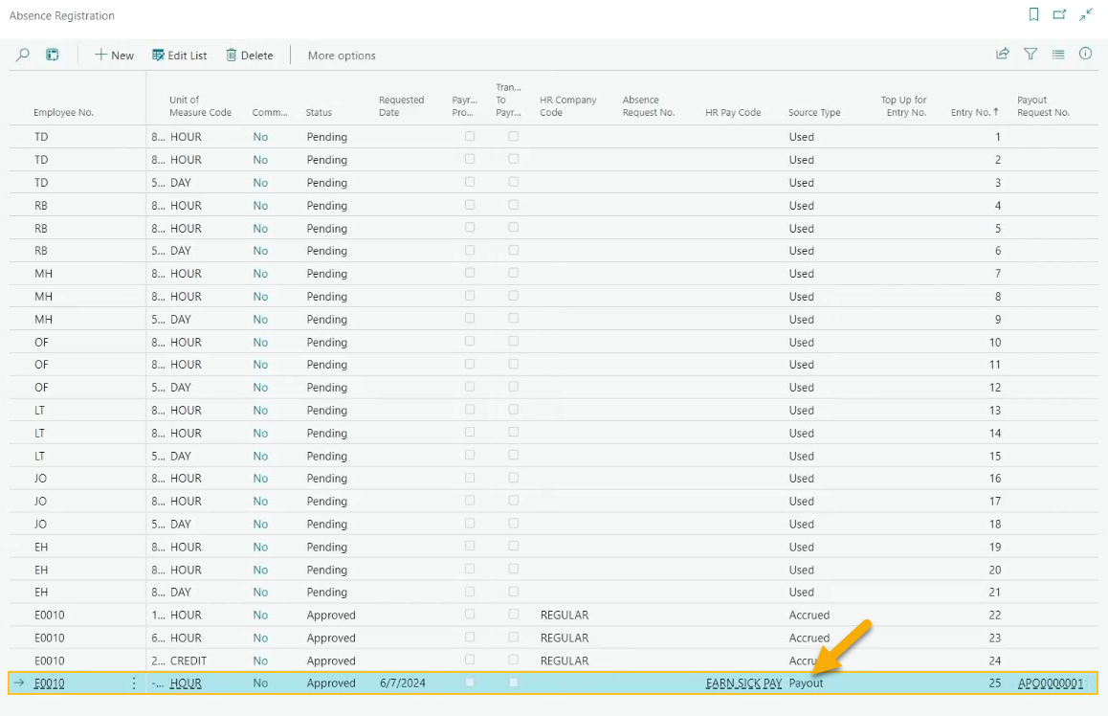1108x716 pixels.
Task: Click the trash icon to delete entry
Action: point(249,55)
